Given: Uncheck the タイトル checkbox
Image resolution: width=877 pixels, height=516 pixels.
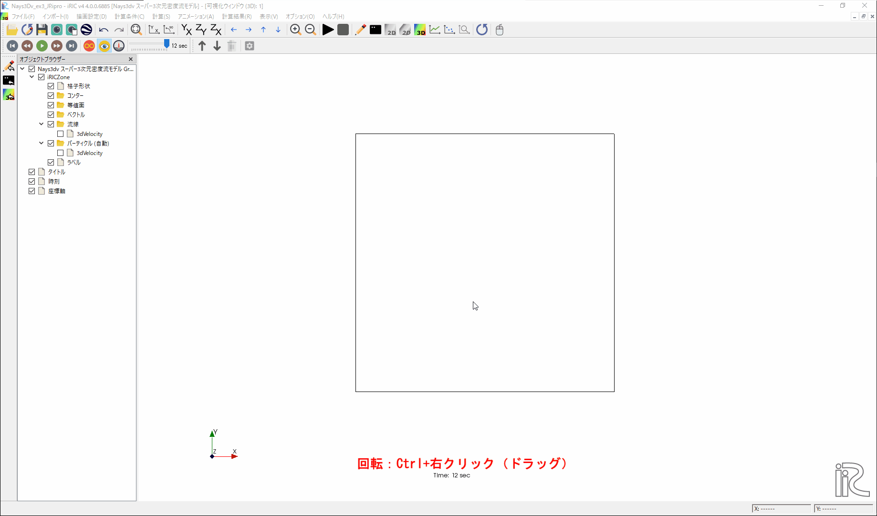Looking at the screenshot, I should (x=32, y=172).
